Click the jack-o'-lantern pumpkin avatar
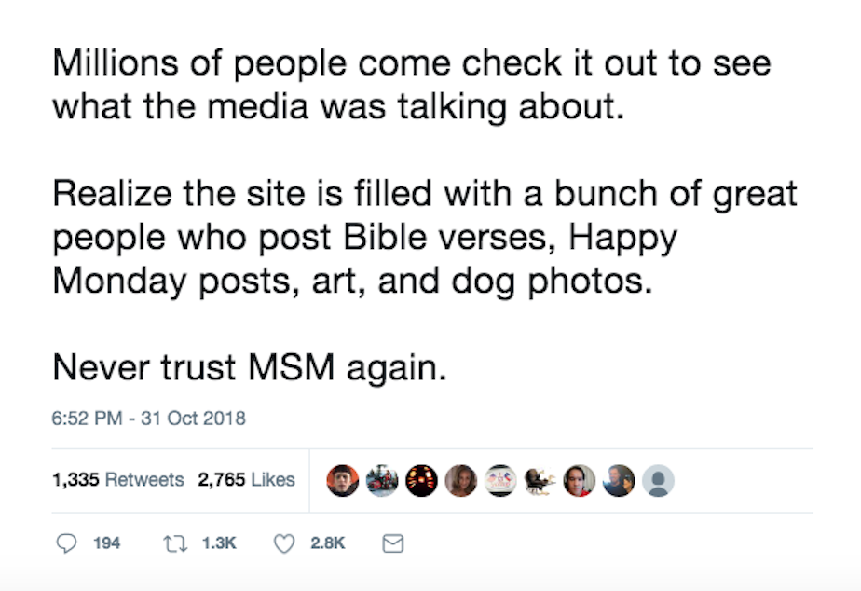 click(421, 480)
